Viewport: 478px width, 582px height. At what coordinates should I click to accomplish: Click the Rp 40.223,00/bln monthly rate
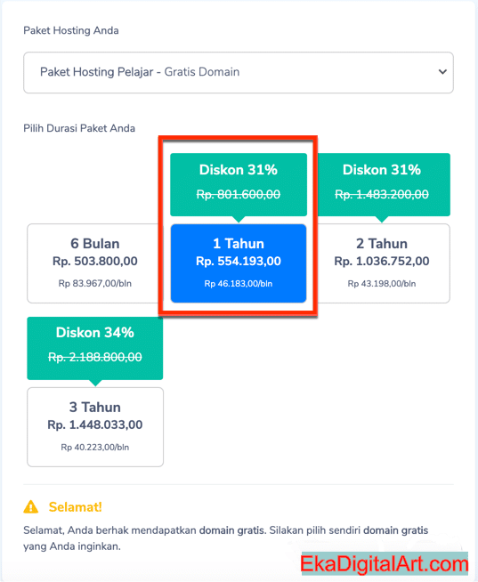click(95, 448)
